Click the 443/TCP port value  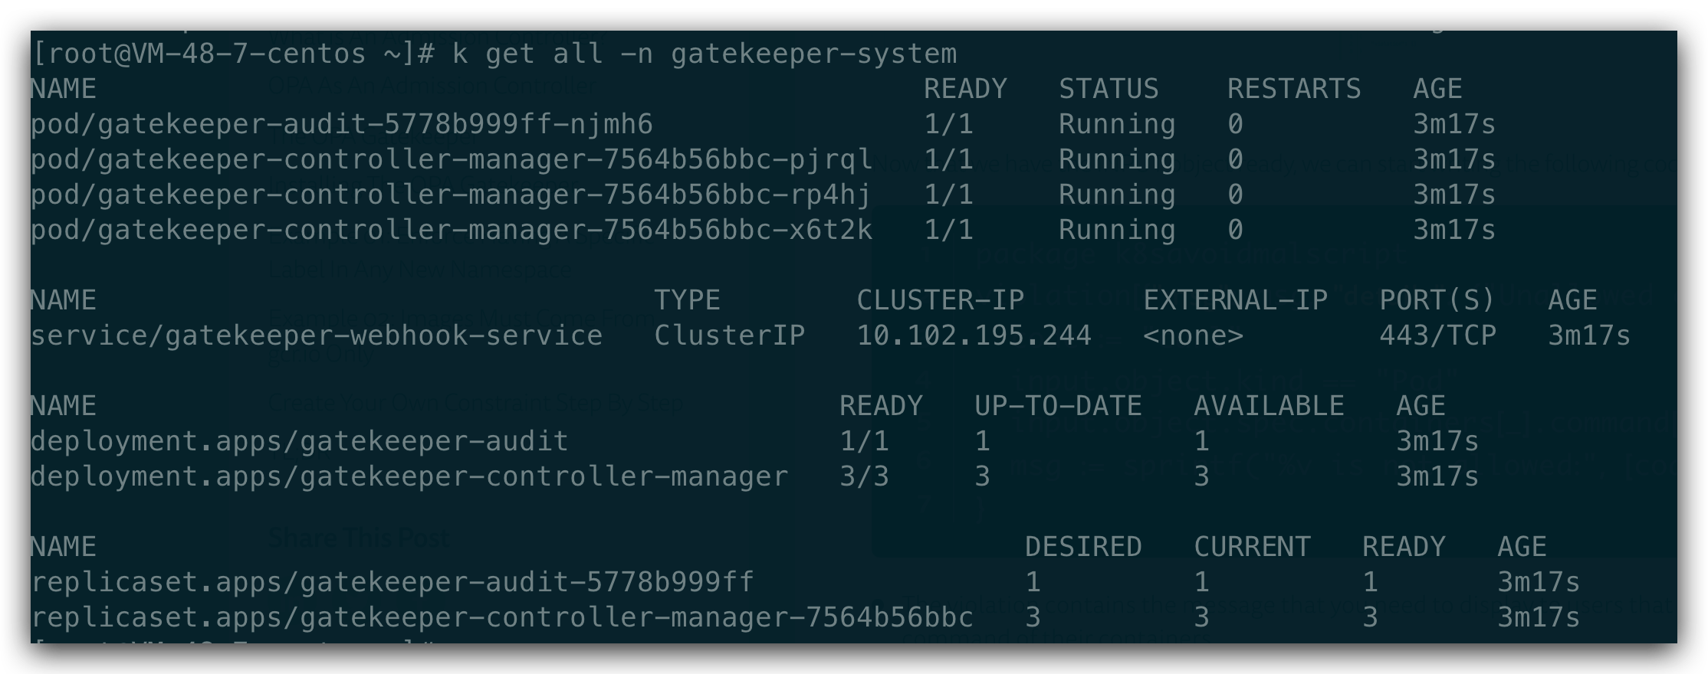pos(1437,335)
